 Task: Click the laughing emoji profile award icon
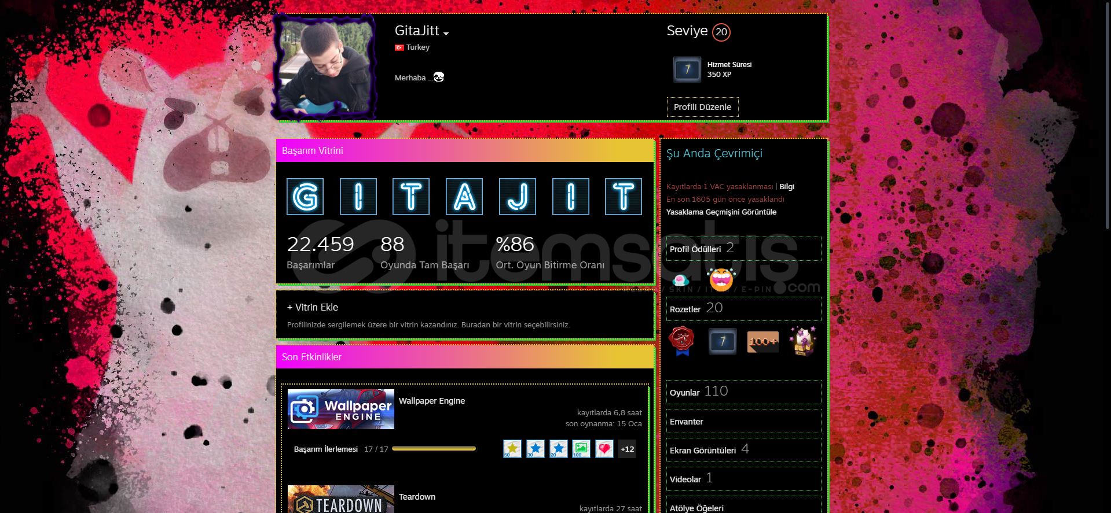[x=721, y=279]
